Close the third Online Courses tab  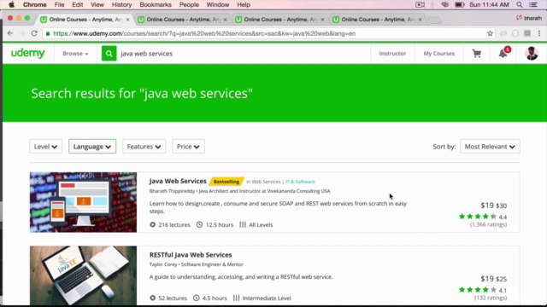[322, 20]
